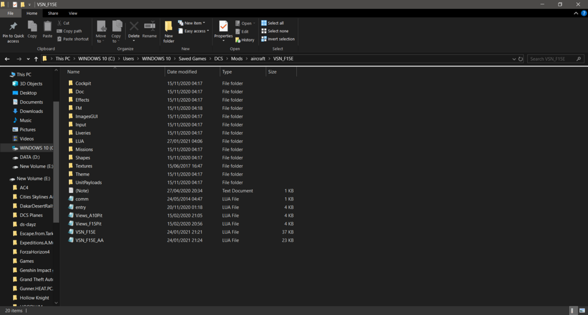Select Downloads in navigation pane
This screenshot has width=588, height=315.
(31, 112)
